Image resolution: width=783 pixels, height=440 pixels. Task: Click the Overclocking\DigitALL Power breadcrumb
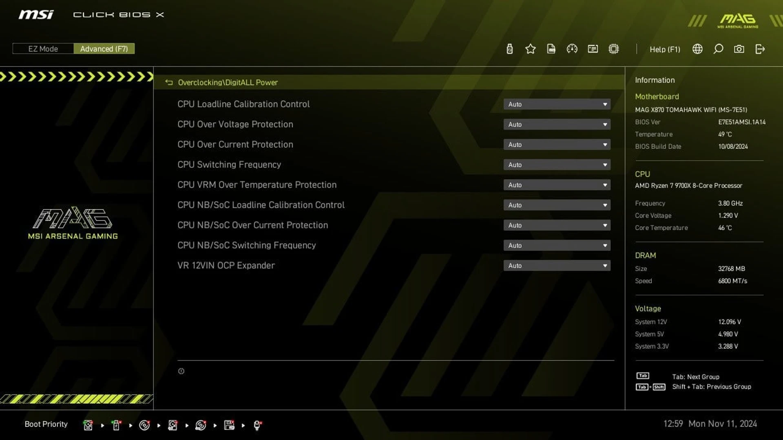coord(228,82)
